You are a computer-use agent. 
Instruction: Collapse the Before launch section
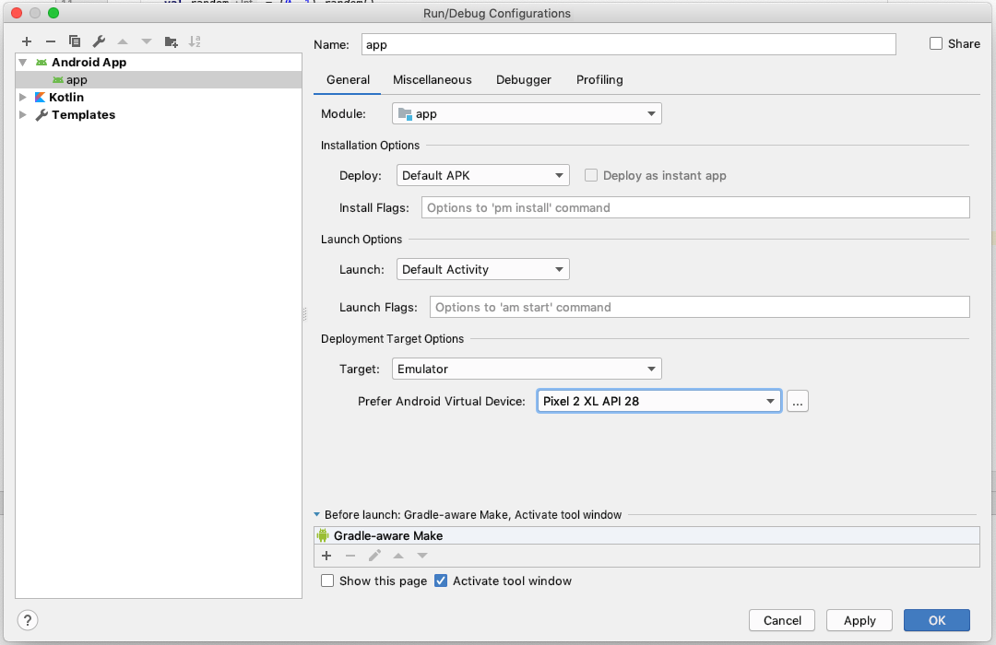(317, 515)
